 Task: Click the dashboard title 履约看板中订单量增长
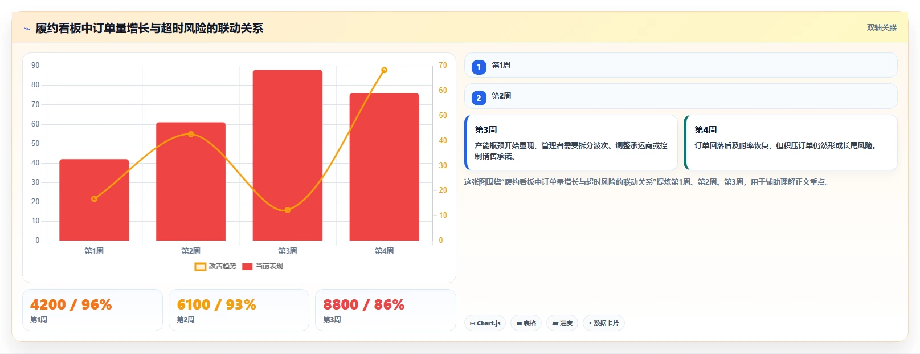[x=149, y=28]
